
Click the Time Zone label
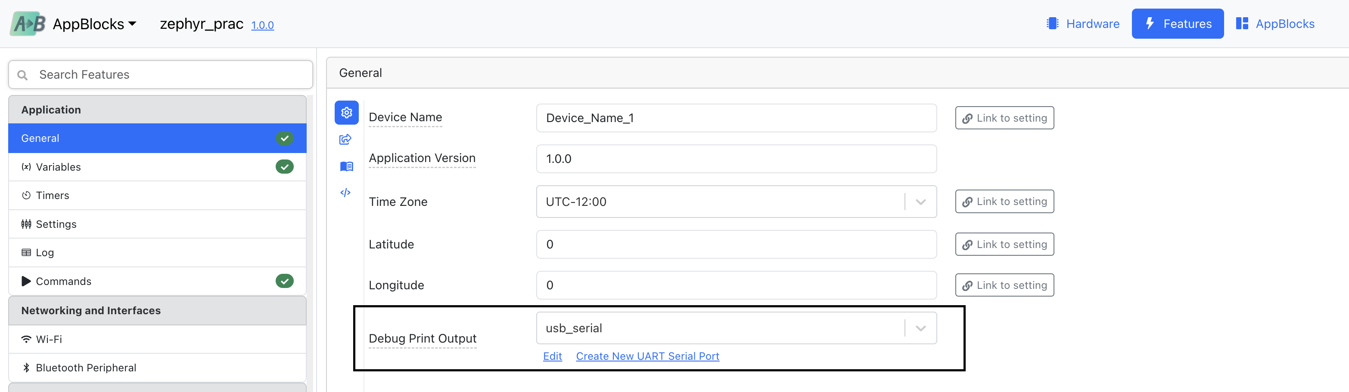[398, 202]
